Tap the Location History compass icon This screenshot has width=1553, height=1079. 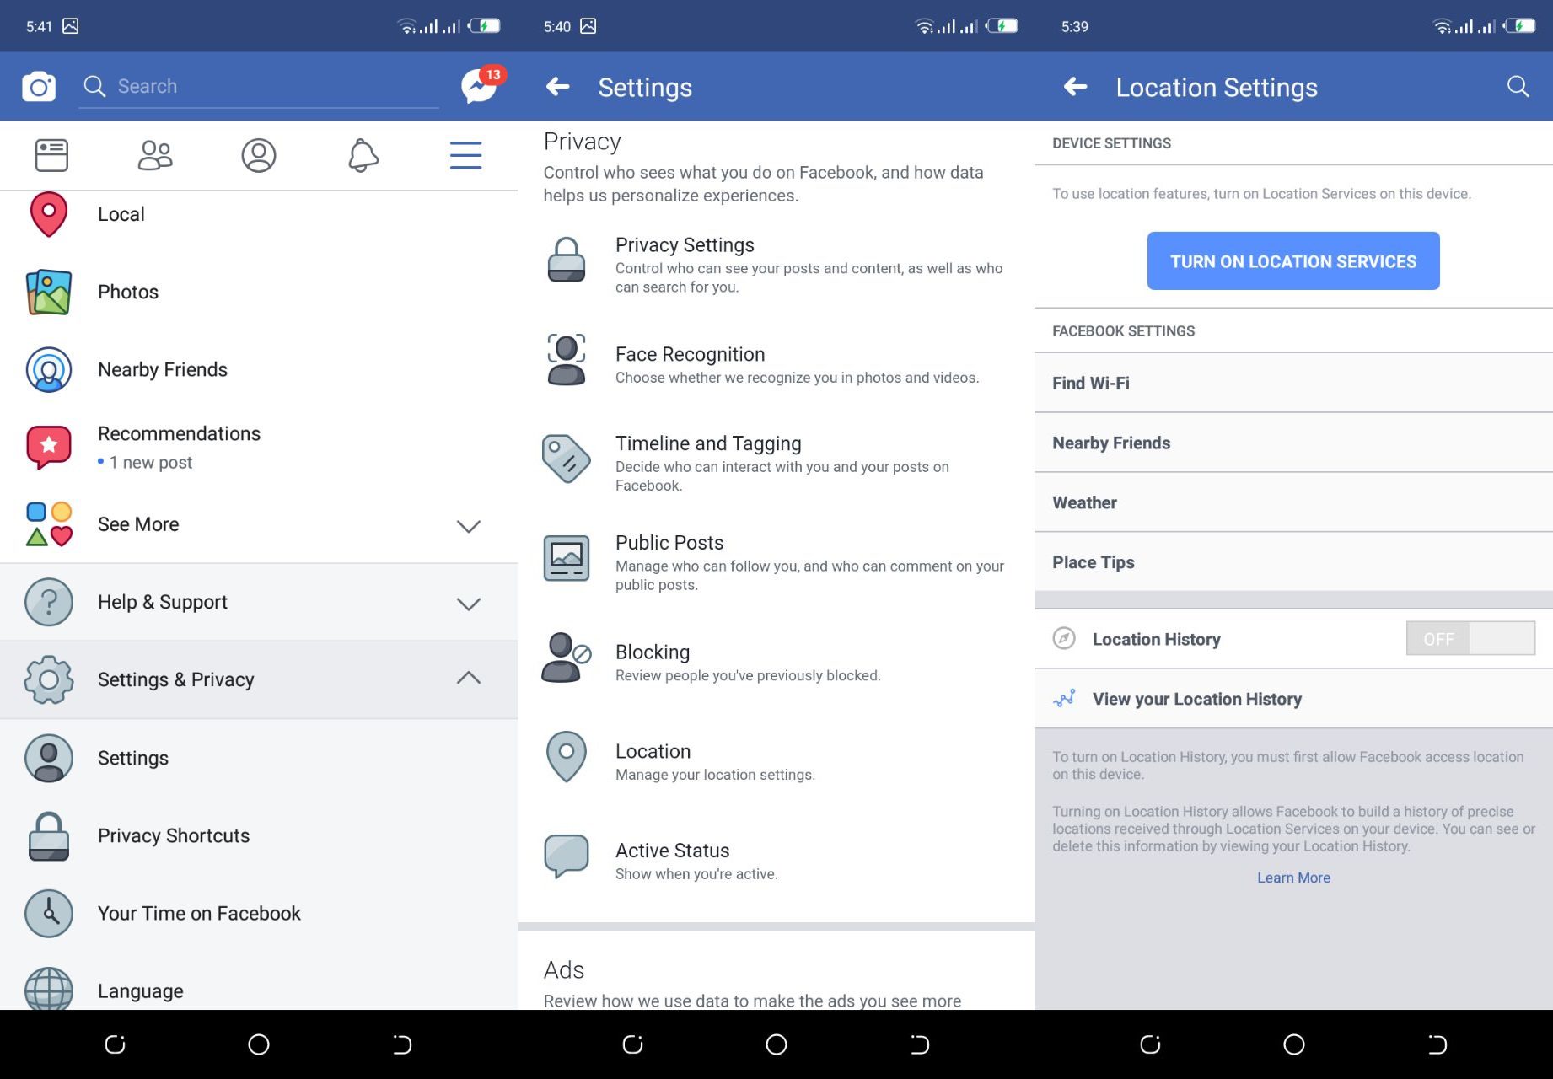1064,639
